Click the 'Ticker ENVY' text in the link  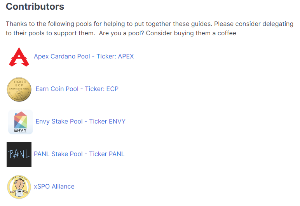[107, 121]
